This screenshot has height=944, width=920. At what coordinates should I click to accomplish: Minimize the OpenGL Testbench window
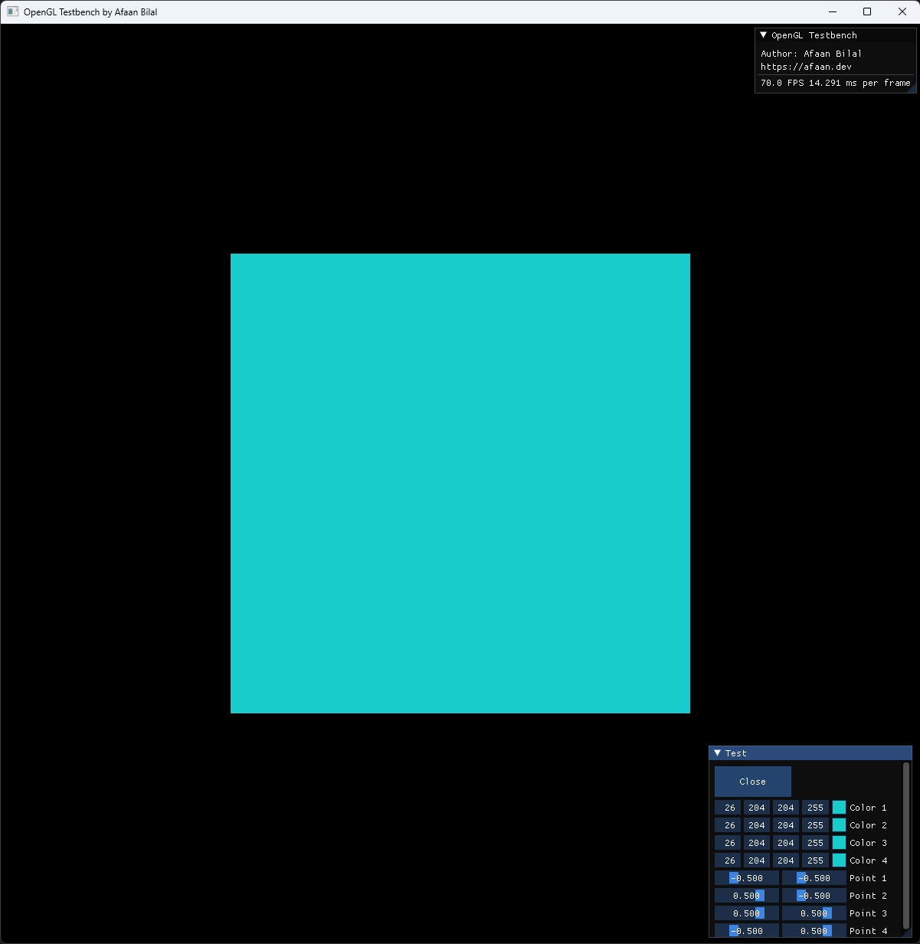[832, 11]
